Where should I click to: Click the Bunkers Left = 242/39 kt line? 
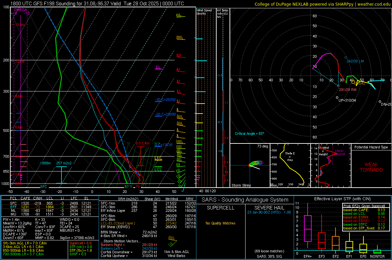(x=129, y=248)
